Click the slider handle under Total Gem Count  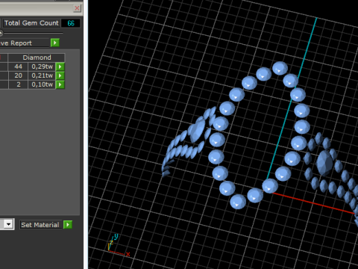(x=1, y=33)
